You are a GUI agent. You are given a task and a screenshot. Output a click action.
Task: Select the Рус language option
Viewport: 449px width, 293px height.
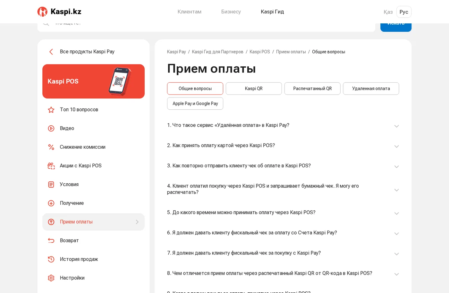pyautogui.click(x=404, y=12)
